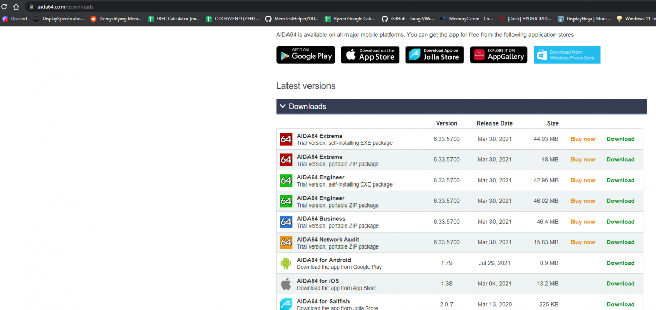Click the orange AIDA64 Network Audit icon

coord(286,242)
